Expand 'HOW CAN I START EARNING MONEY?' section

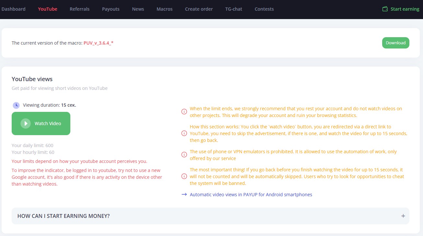(210, 216)
